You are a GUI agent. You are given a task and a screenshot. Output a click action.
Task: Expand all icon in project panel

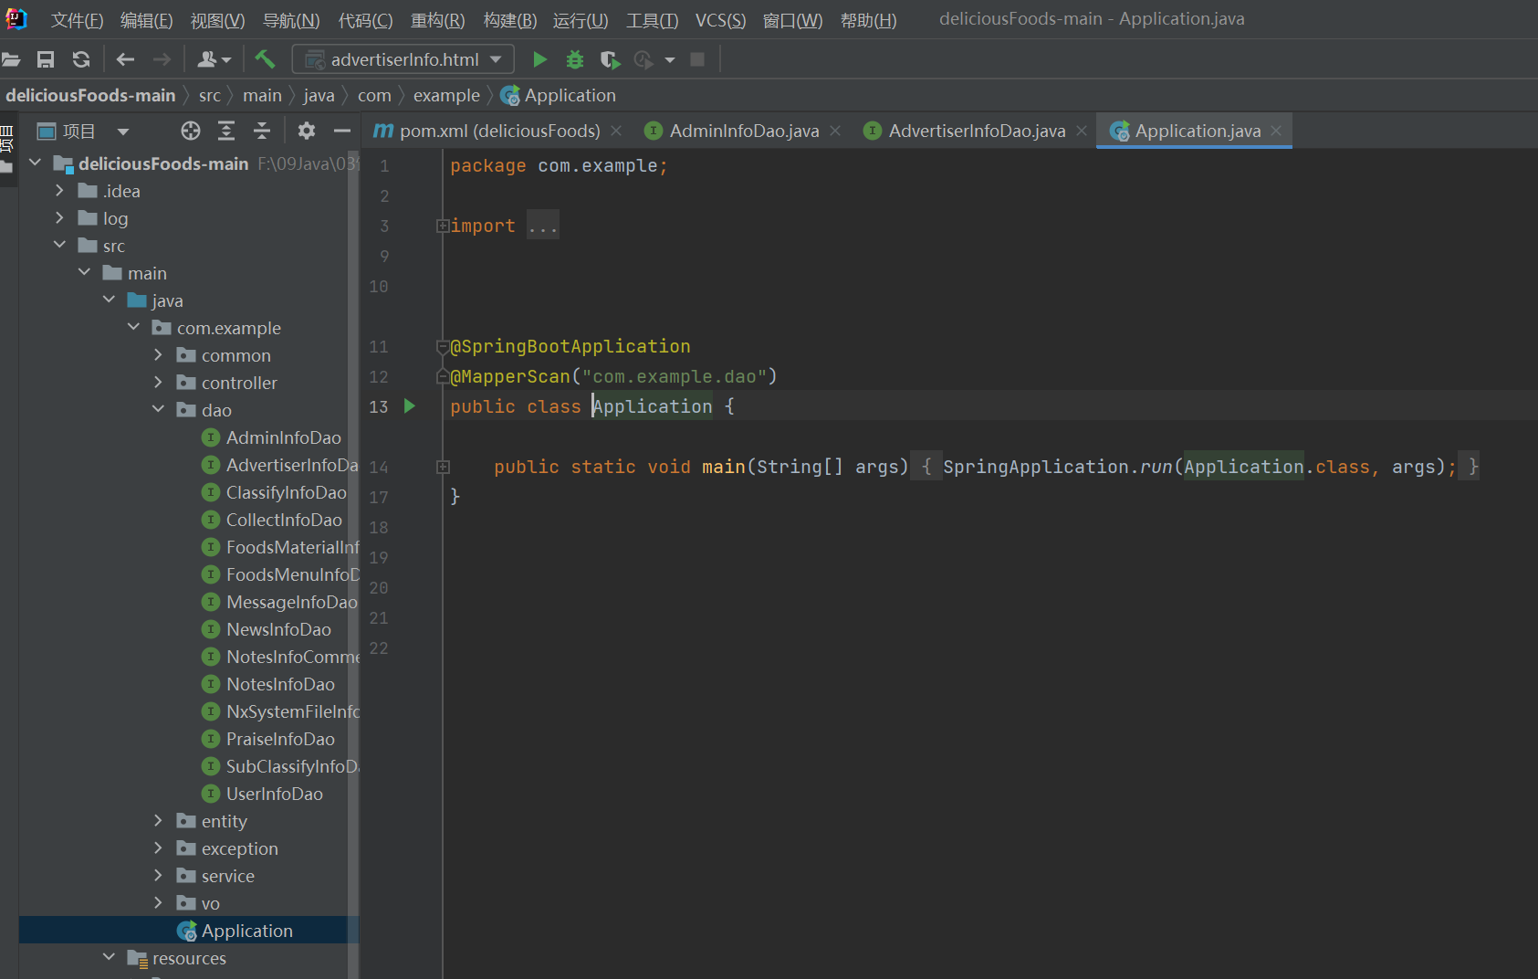point(225,131)
